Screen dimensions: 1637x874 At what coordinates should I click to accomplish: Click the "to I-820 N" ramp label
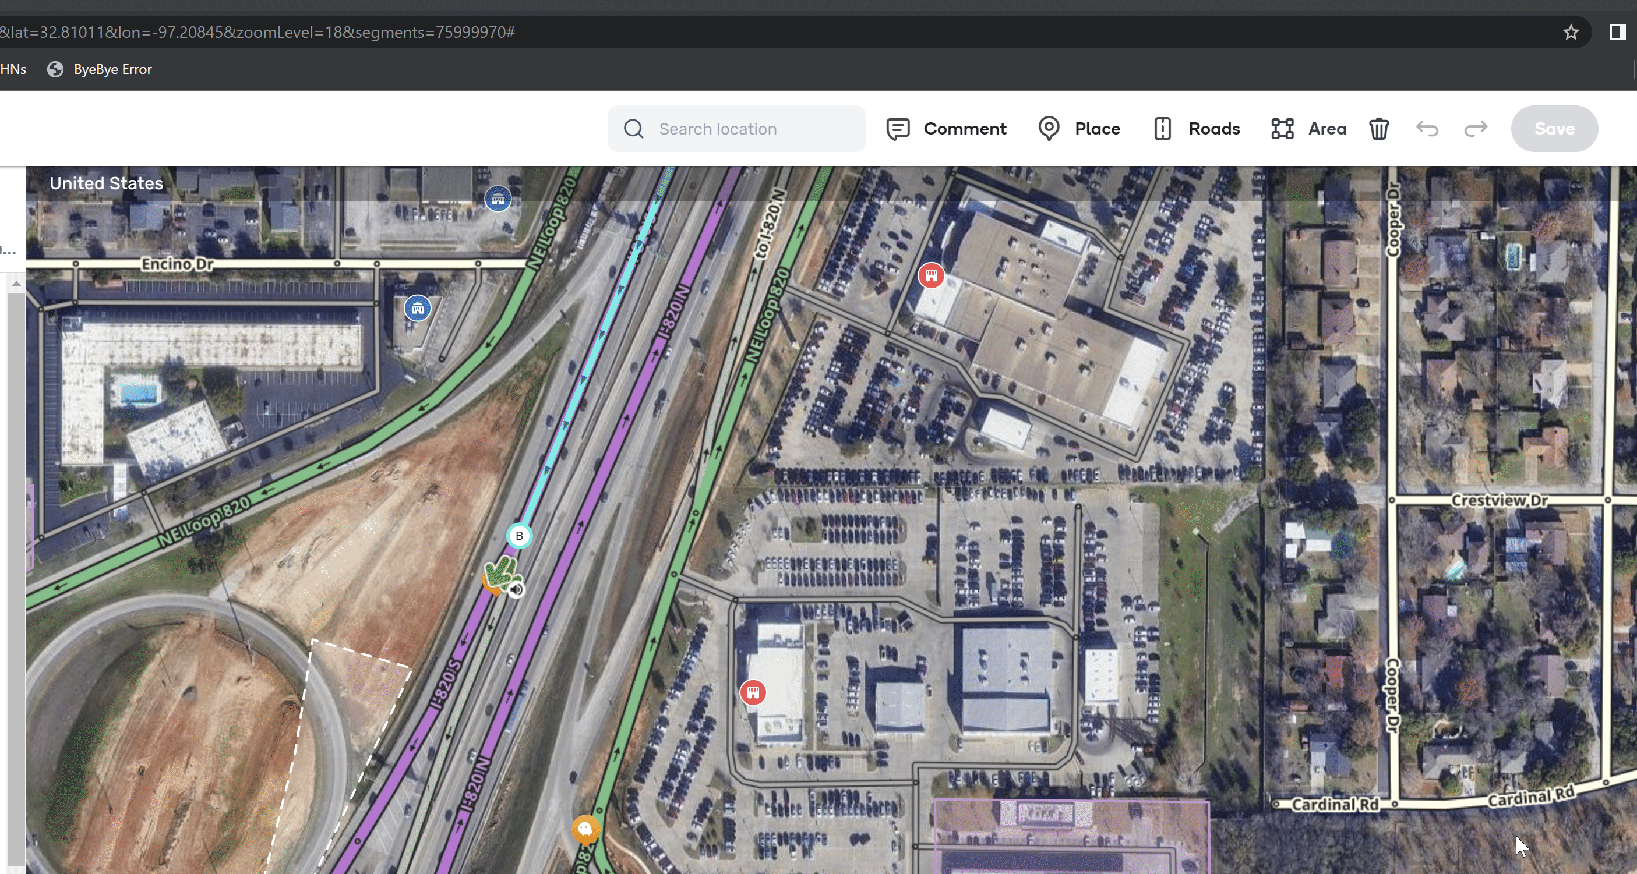click(769, 224)
